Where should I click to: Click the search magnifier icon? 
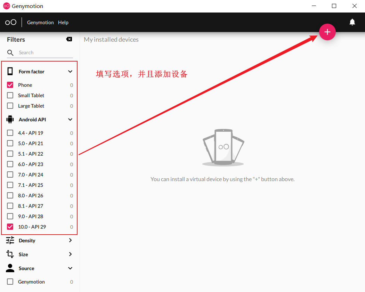[x=10, y=53]
